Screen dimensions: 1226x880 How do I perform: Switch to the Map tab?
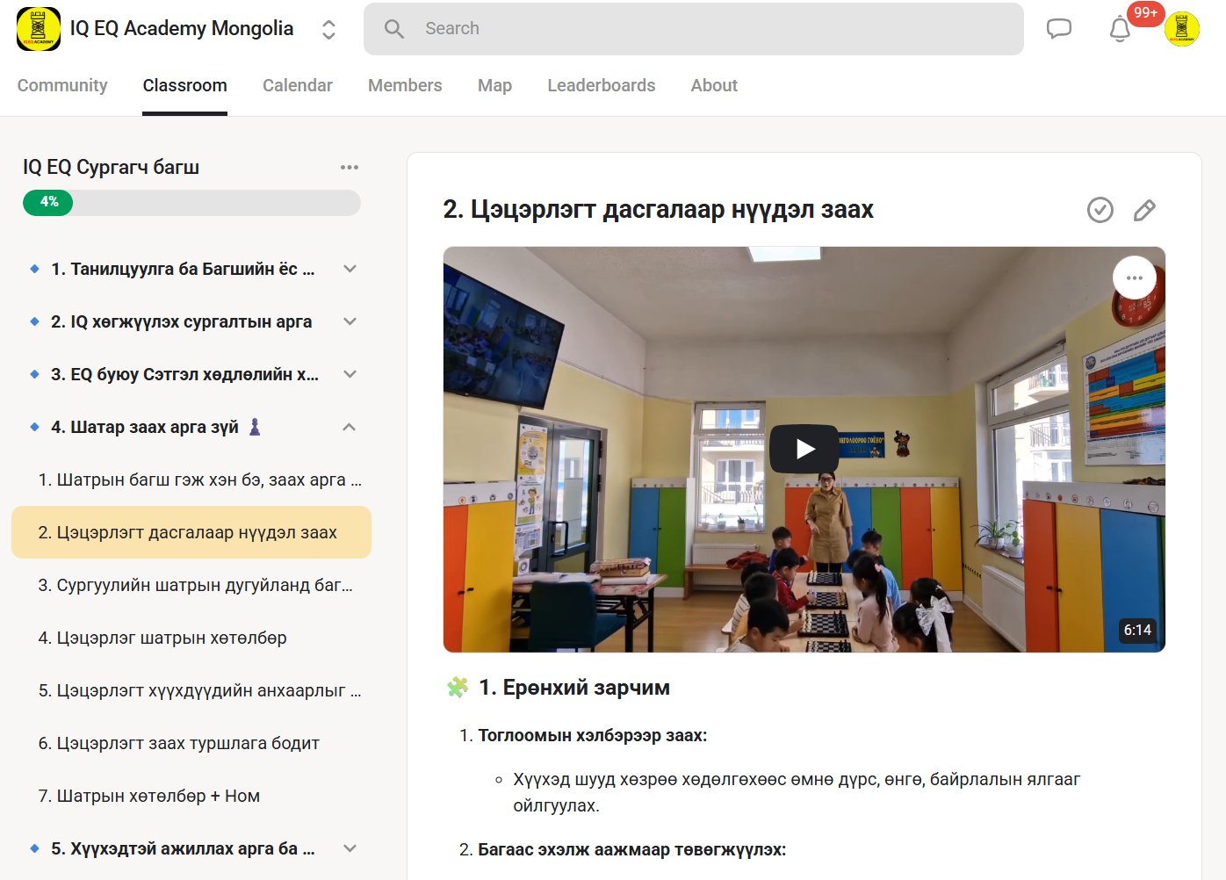click(495, 85)
